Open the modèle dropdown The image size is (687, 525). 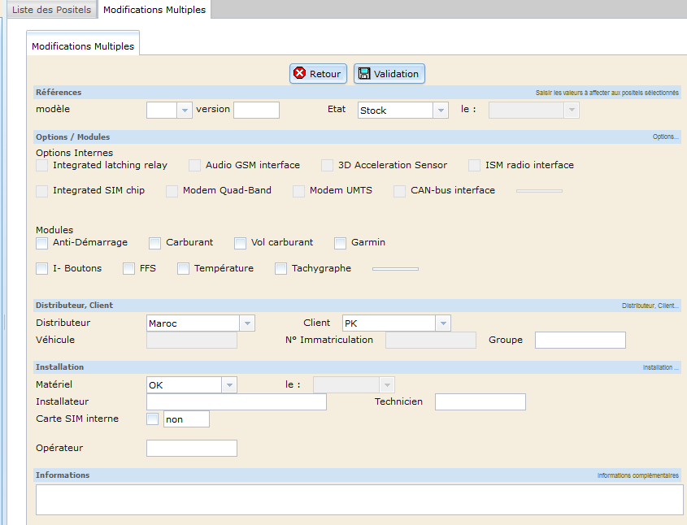coord(185,111)
